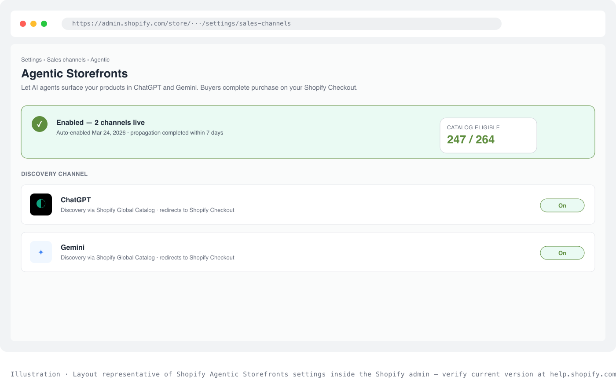Viewport: 616px width, 387px height.
Task: Click the ChatGPT channel logo icon
Action: pos(41,204)
